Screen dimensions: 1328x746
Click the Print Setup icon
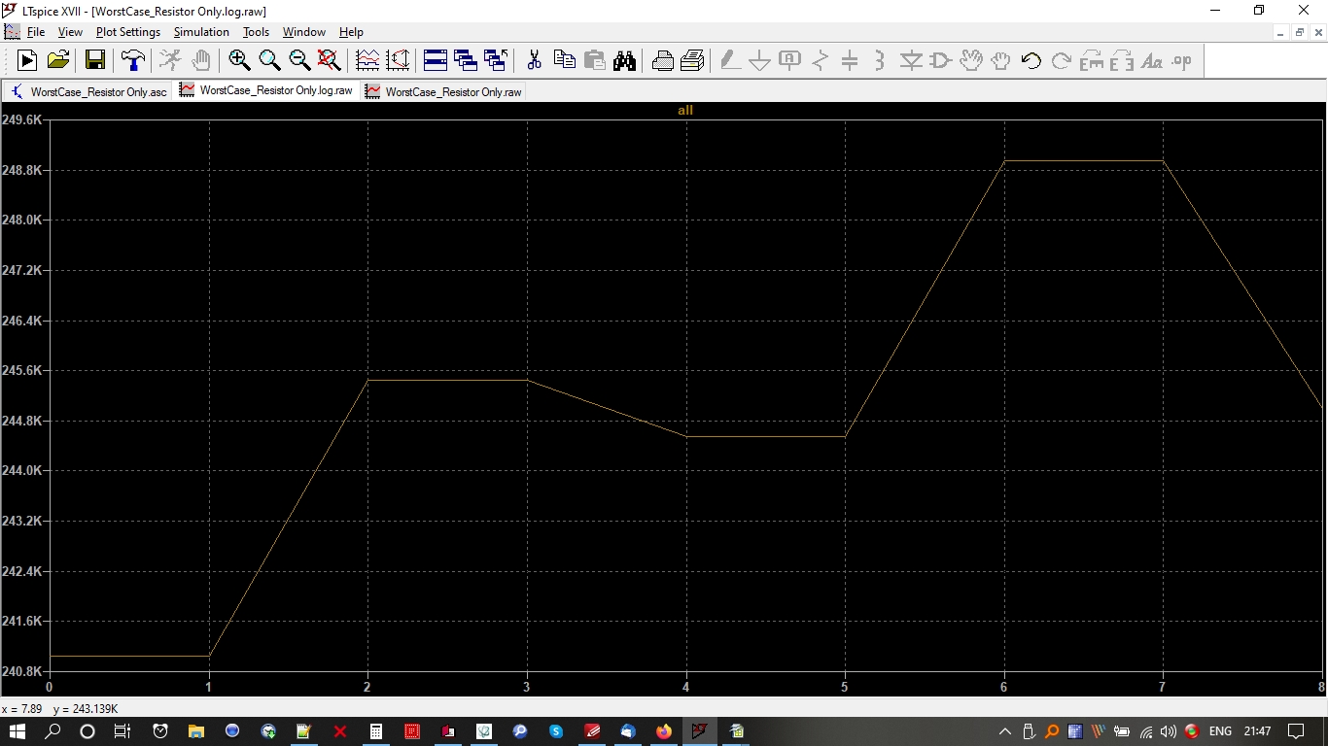692,60
